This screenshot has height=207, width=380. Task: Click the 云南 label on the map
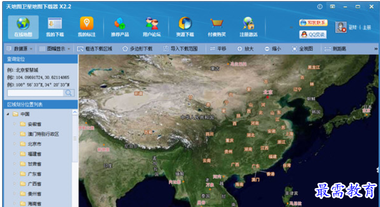click(207, 160)
